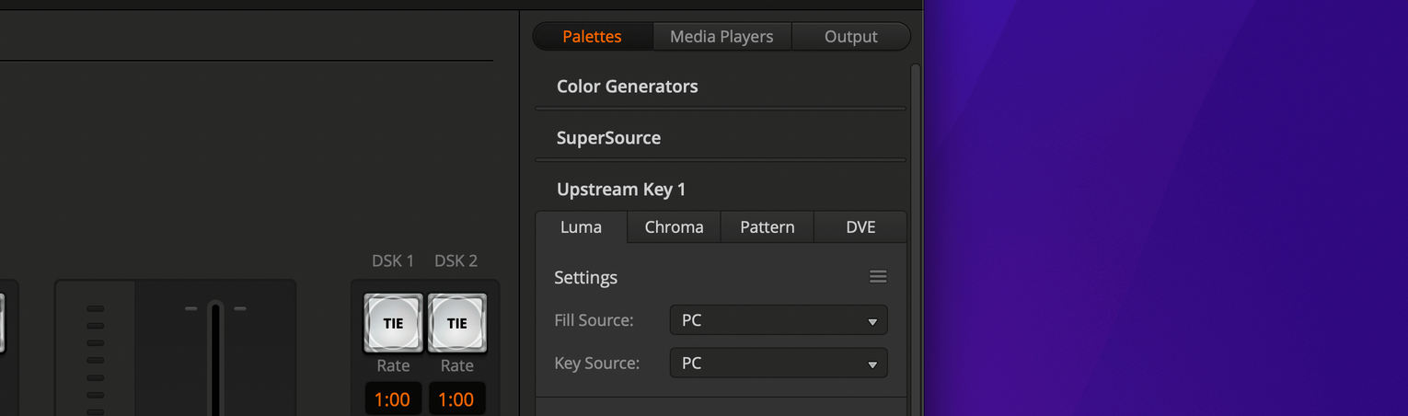The width and height of the screenshot is (1408, 416).
Task: Click the Fill Source label
Action: 594,320
